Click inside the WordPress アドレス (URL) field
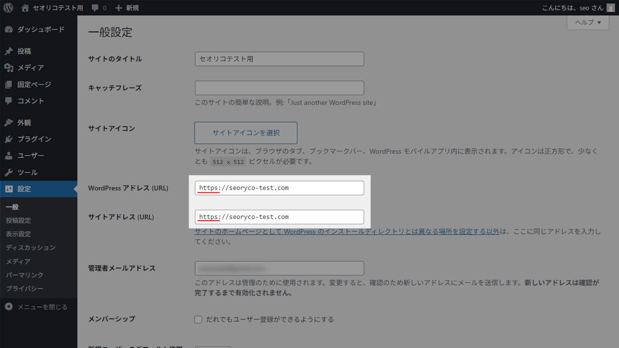 [280, 188]
